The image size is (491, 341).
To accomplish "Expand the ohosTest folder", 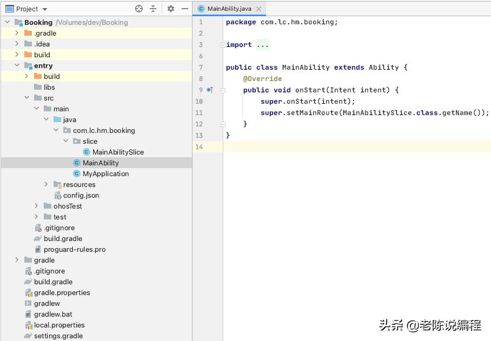I will coord(36,206).
